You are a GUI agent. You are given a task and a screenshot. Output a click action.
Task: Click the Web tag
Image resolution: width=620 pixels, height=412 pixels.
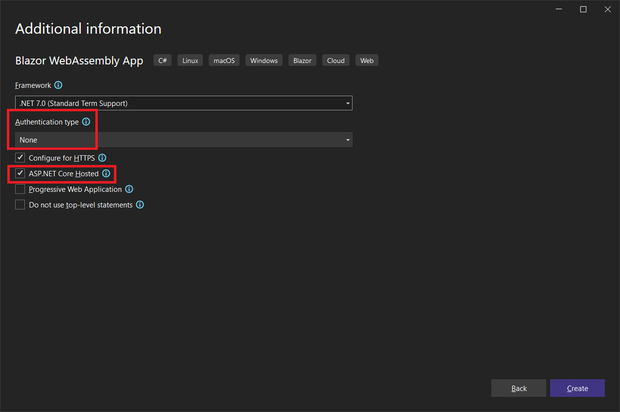point(367,61)
